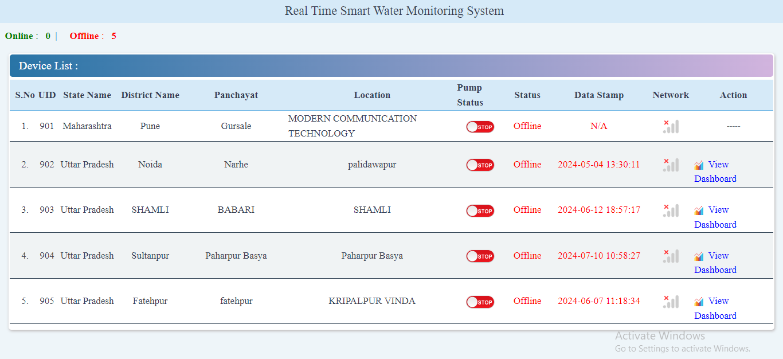Click the network signal icon for UID 901
The height and width of the screenshot is (359, 783).
(x=671, y=126)
